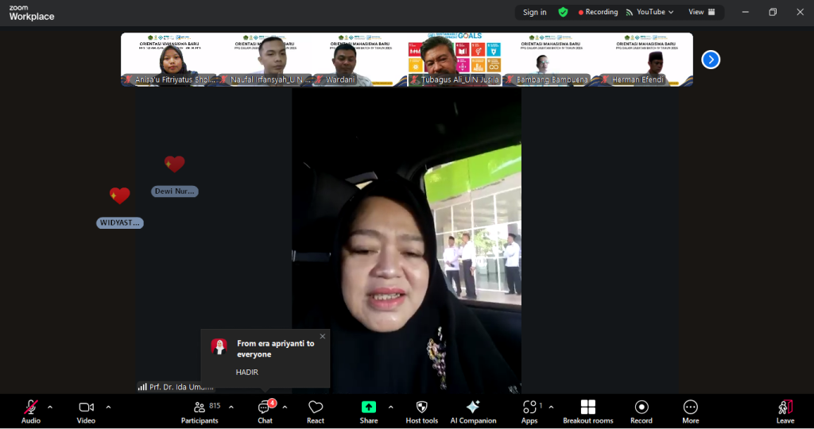Expand the YouTube live stream dropdown
The height and width of the screenshot is (429, 814).
click(x=650, y=12)
